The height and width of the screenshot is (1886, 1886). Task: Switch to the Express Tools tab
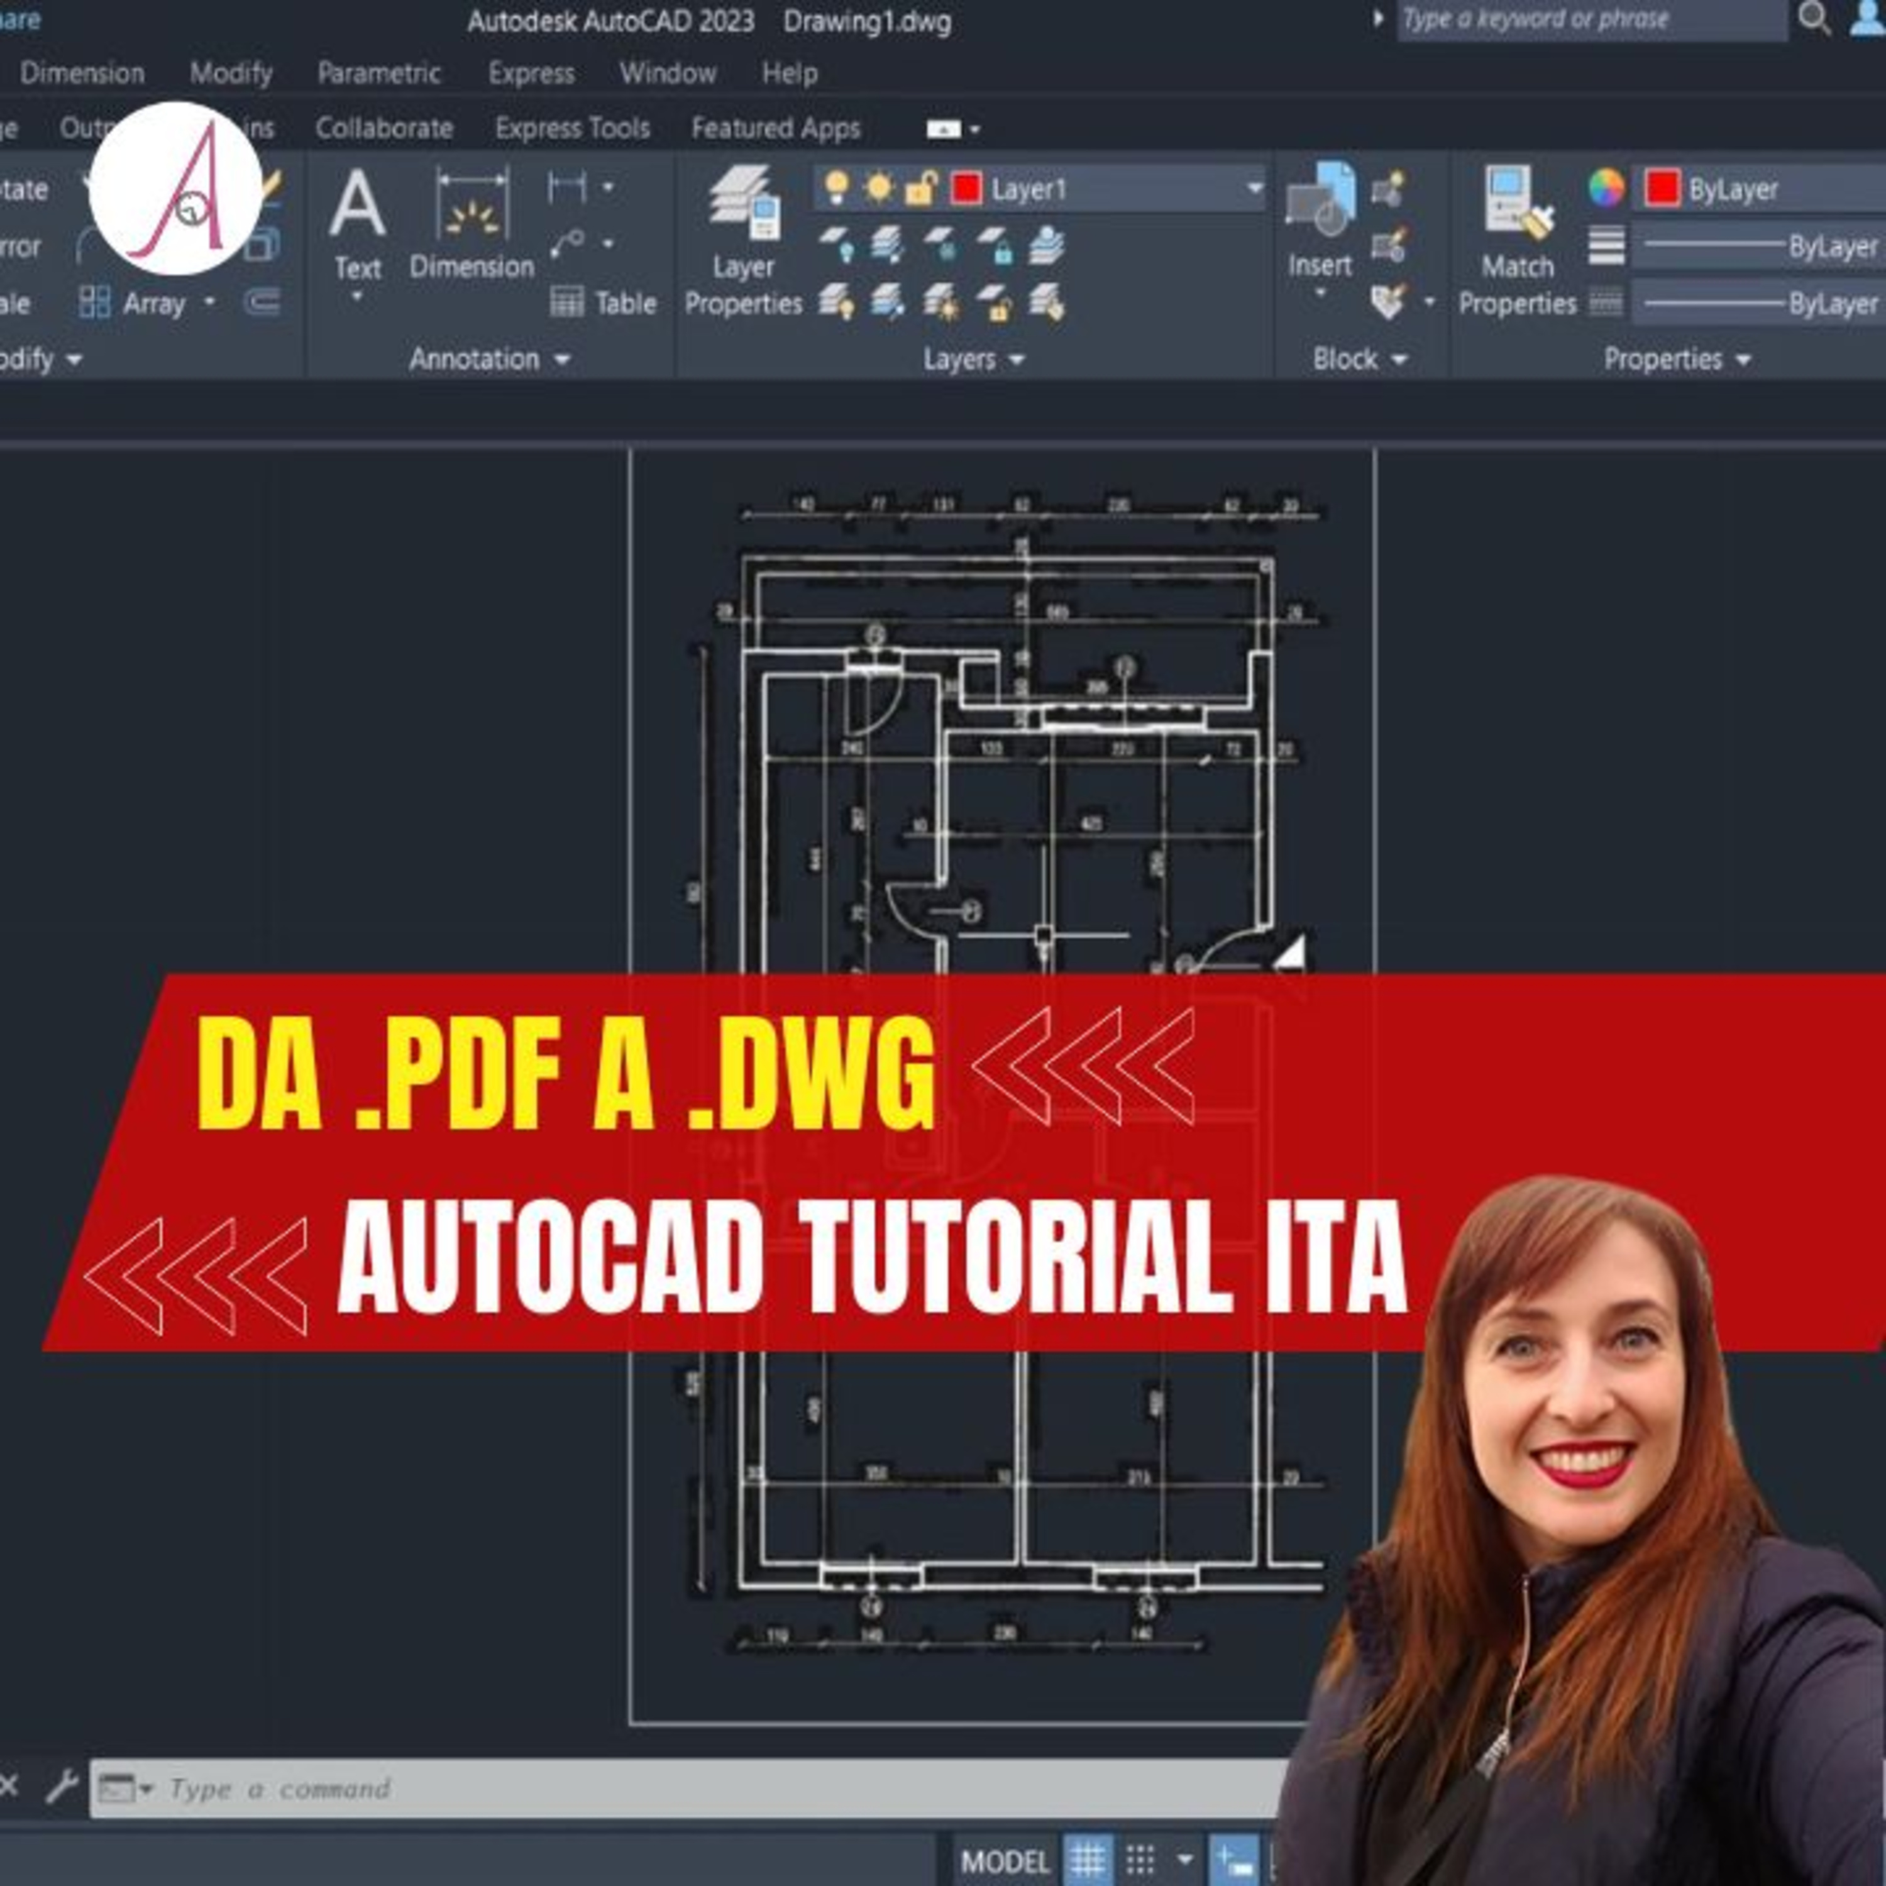572,128
